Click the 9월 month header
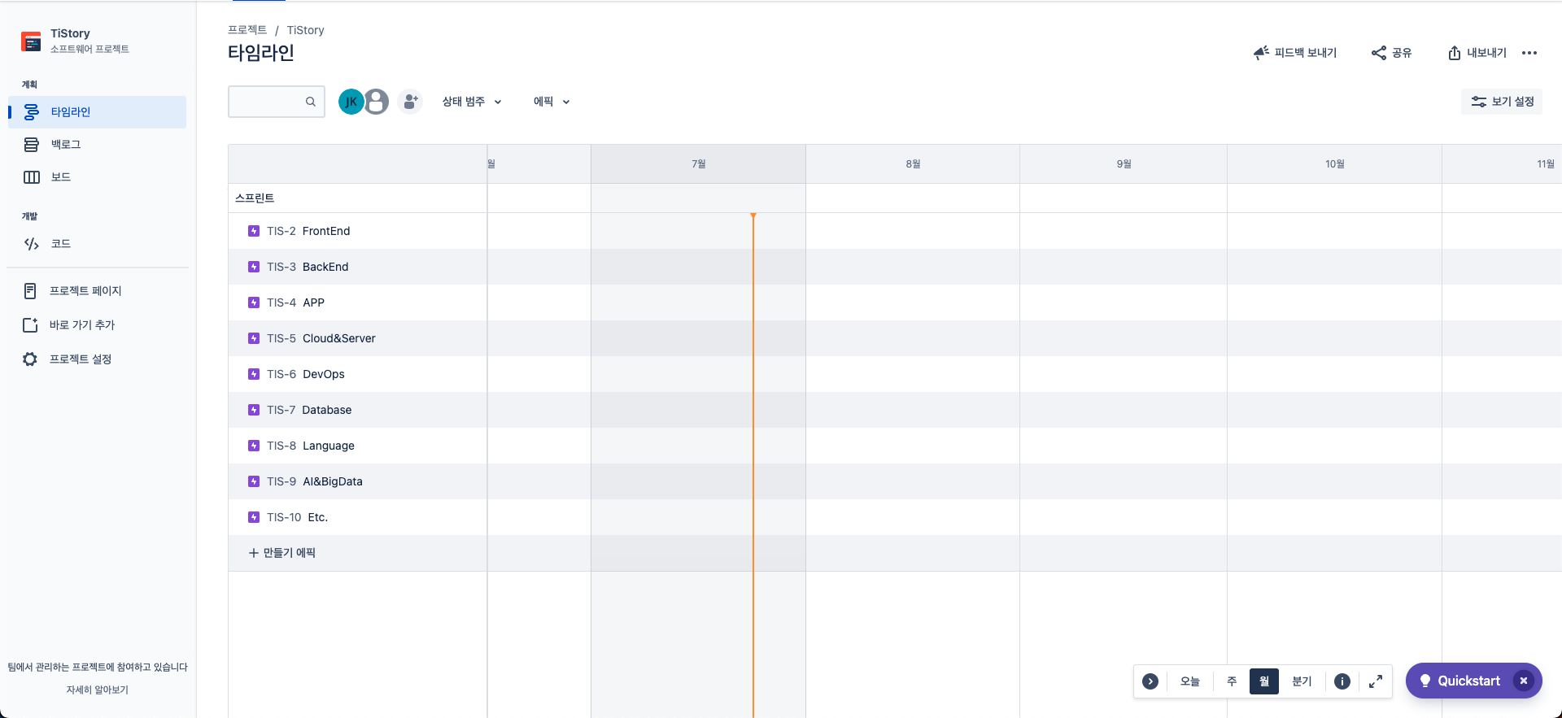Viewport: 1562px width, 718px height. pyautogui.click(x=1124, y=164)
